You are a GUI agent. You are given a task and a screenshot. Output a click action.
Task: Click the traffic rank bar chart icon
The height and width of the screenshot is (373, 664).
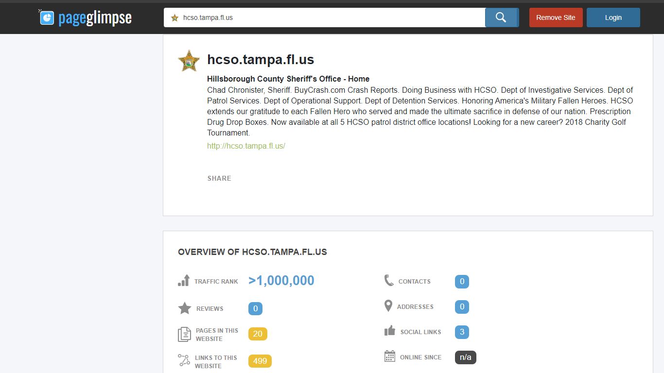[x=184, y=281]
